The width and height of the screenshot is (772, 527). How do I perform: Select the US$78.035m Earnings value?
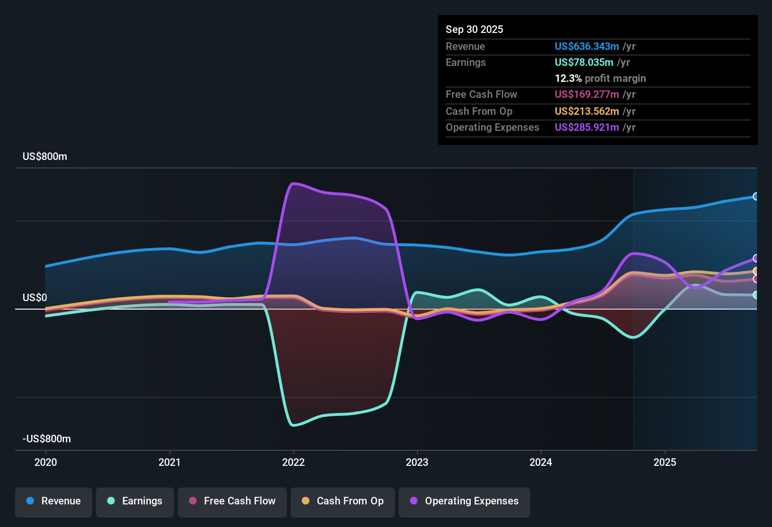tap(584, 62)
